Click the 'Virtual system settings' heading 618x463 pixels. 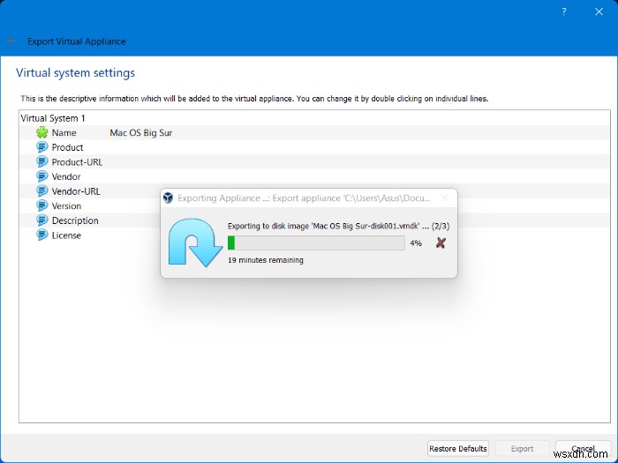[x=75, y=73]
